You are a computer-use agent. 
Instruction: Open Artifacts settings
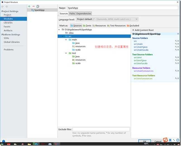pyautogui.click(x=8, y=30)
